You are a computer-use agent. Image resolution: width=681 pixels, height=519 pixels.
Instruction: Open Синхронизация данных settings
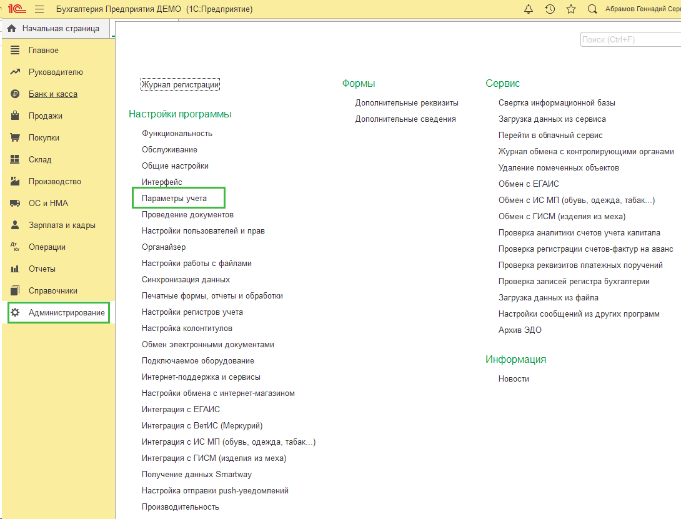(x=186, y=280)
